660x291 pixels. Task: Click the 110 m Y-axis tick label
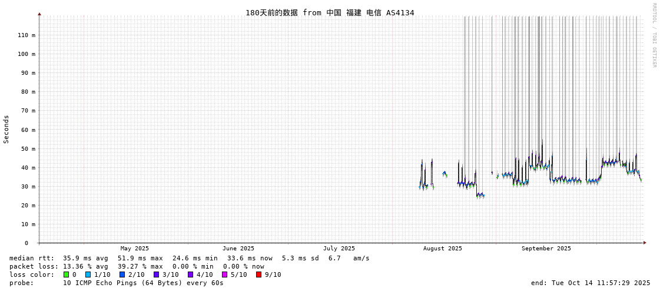tap(26, 35)
